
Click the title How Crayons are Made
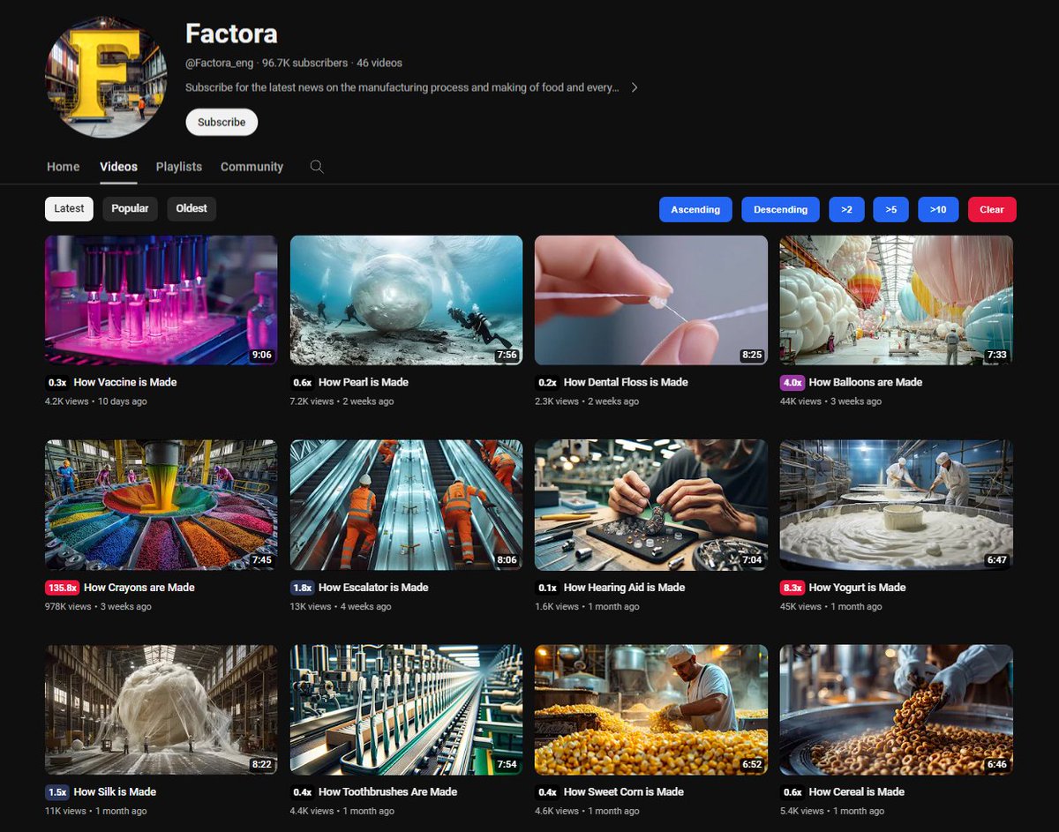point(139,587)
